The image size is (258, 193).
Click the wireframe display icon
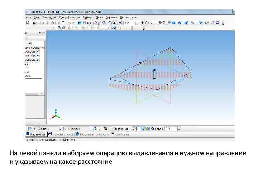160,23
